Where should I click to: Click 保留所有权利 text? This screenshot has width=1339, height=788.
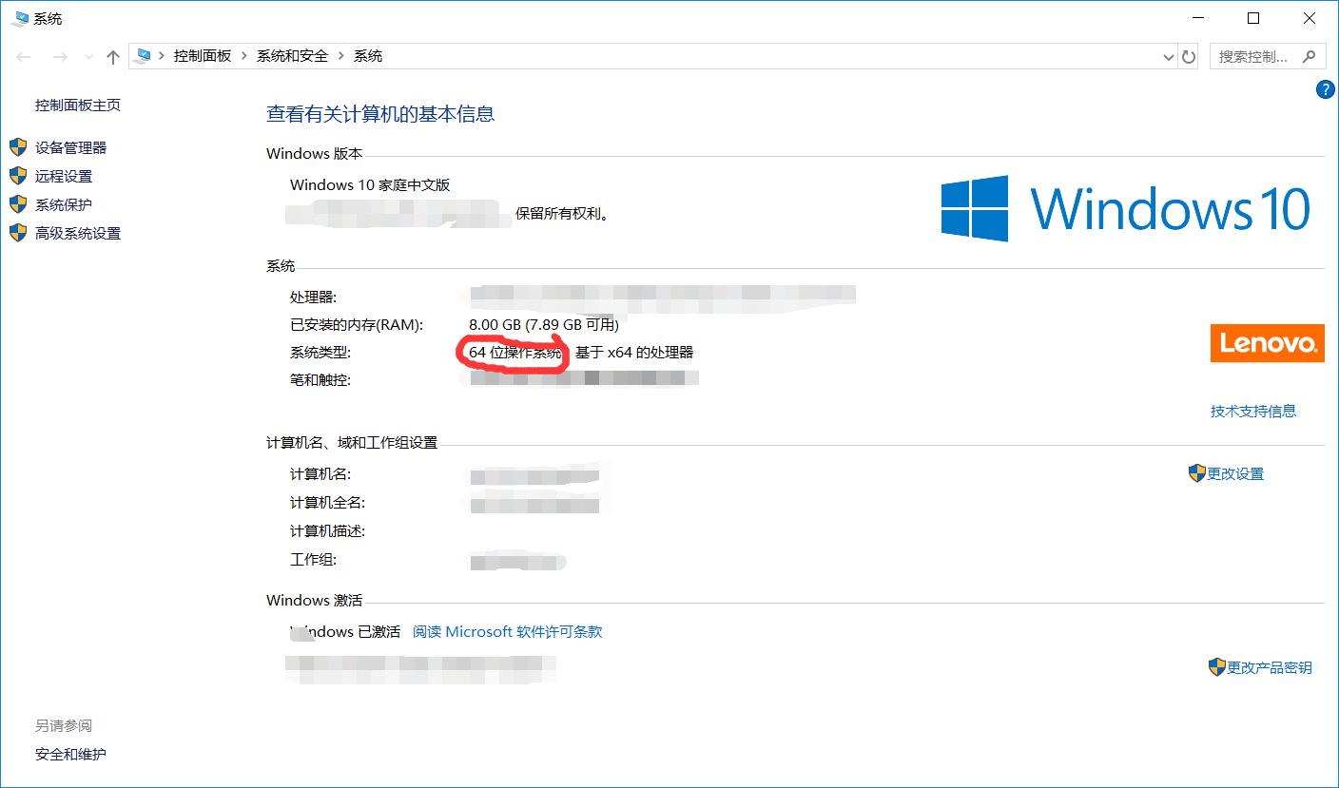coord(562,213)
